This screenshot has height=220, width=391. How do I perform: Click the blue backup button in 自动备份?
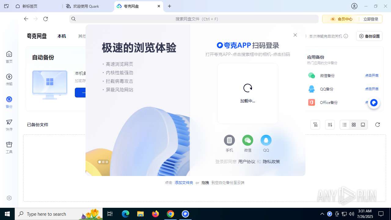pyautogui.click(x=80, y=93)
